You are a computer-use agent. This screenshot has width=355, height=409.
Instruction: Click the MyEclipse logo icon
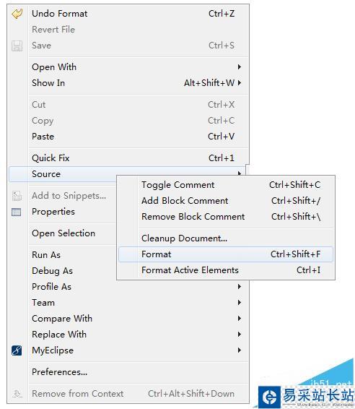tap(17, 350)
